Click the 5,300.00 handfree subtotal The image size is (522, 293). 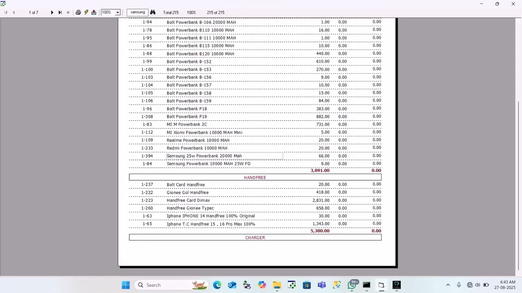click(320, 231)
